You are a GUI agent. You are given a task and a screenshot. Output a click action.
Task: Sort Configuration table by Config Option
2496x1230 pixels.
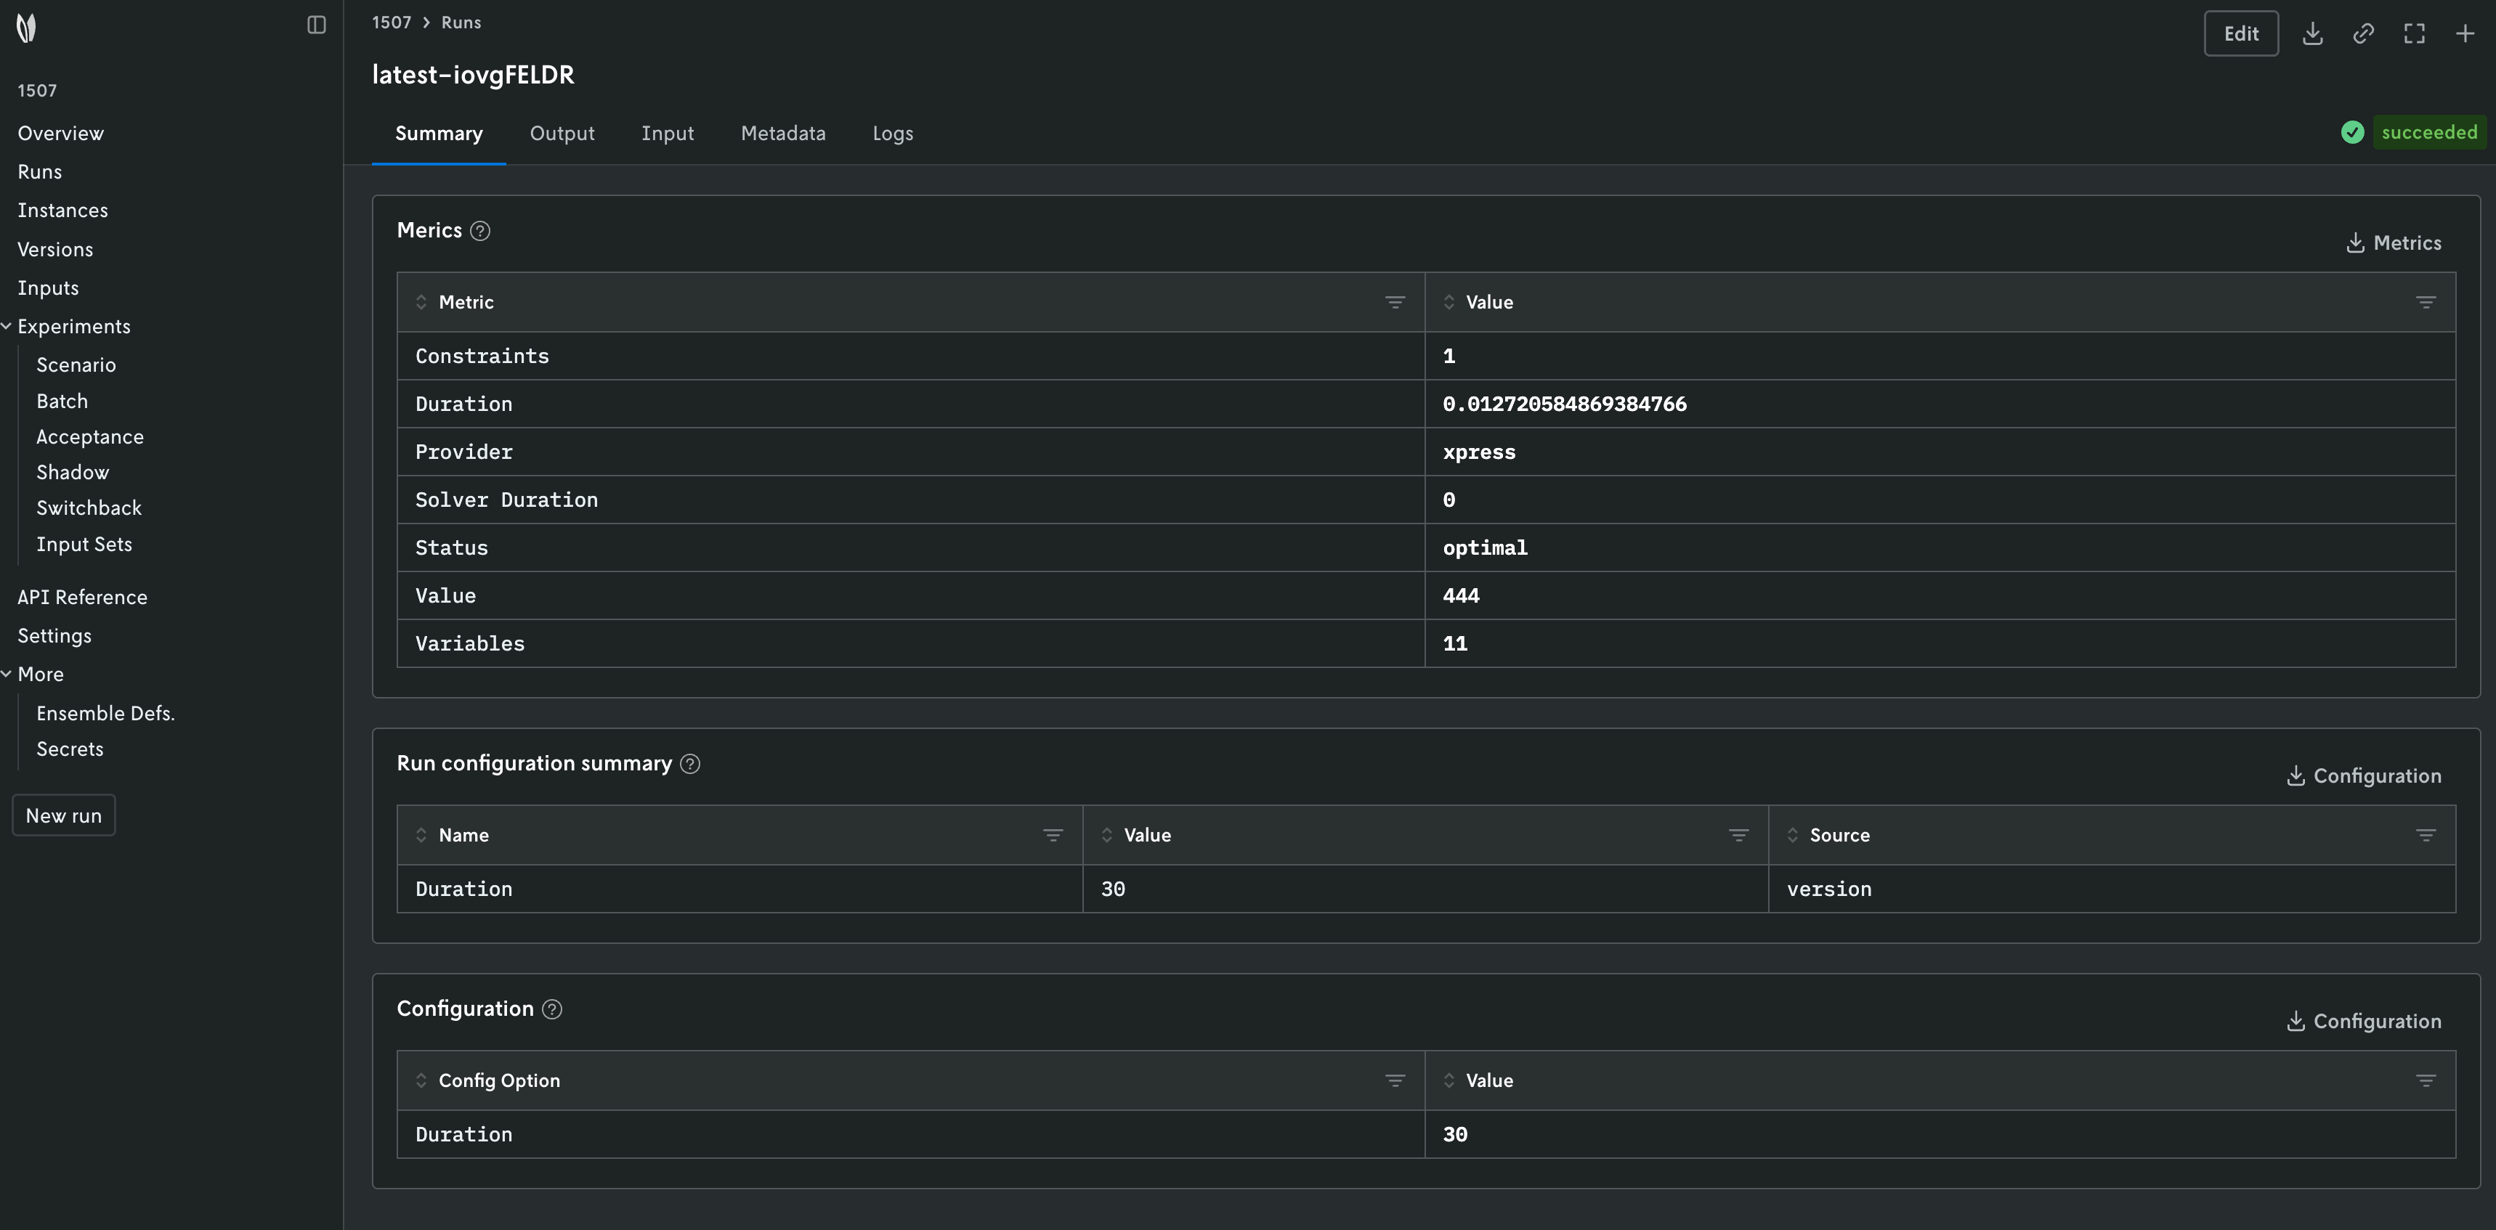coord(421,1081)
